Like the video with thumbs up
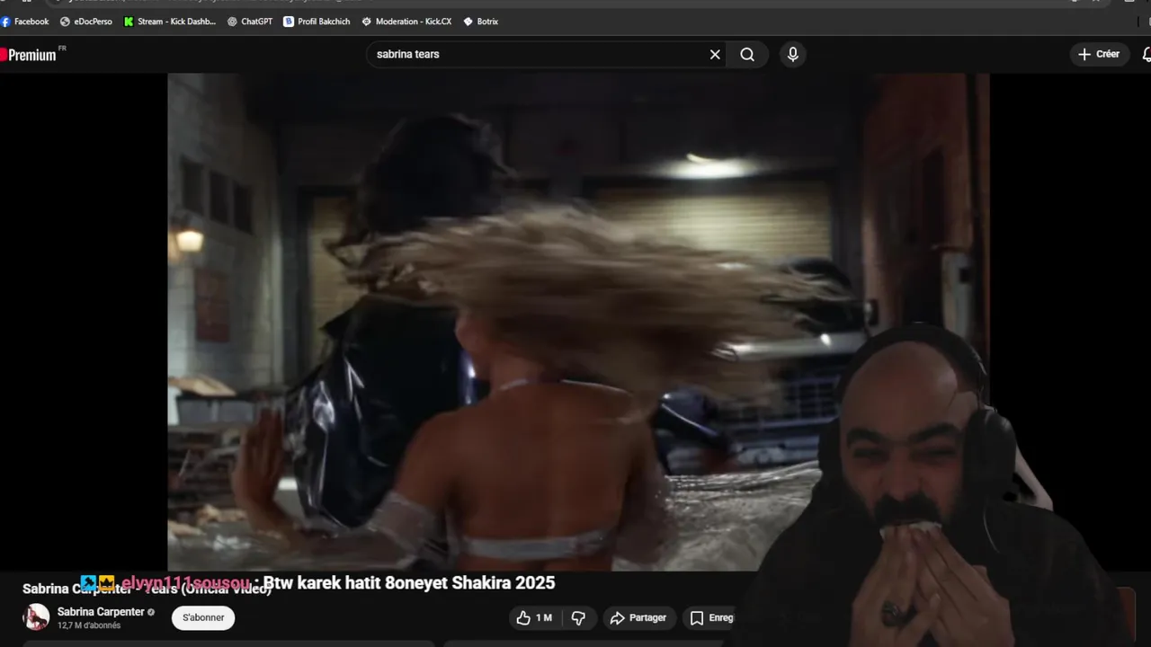The image size is (1151, 647). tap(534, 617)
